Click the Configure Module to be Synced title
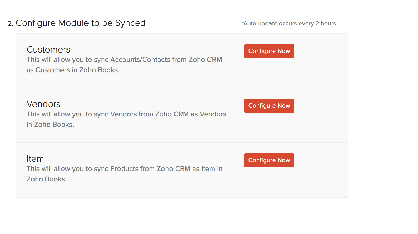Screen dimensions: 418x234 tap(80, 23)
